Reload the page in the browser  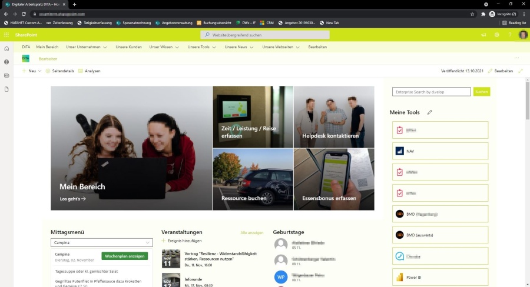coord(24,14)
